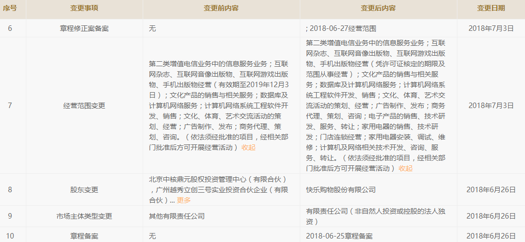Screen dimensions: 525x242
Task: Click the 变更前内容 column header
Action: [221, 8]
